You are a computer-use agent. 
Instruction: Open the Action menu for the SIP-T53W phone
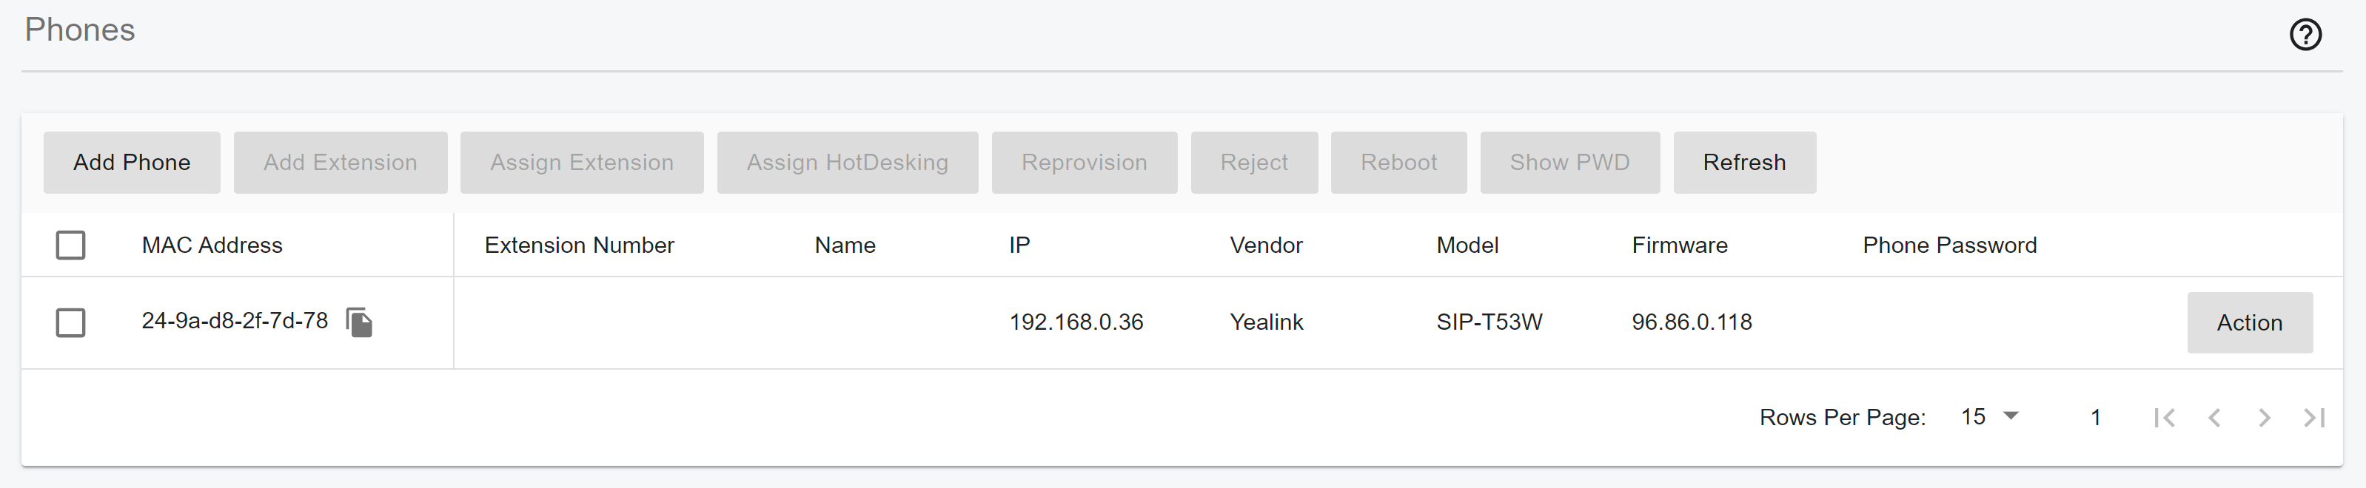[x=2248, y=323]
